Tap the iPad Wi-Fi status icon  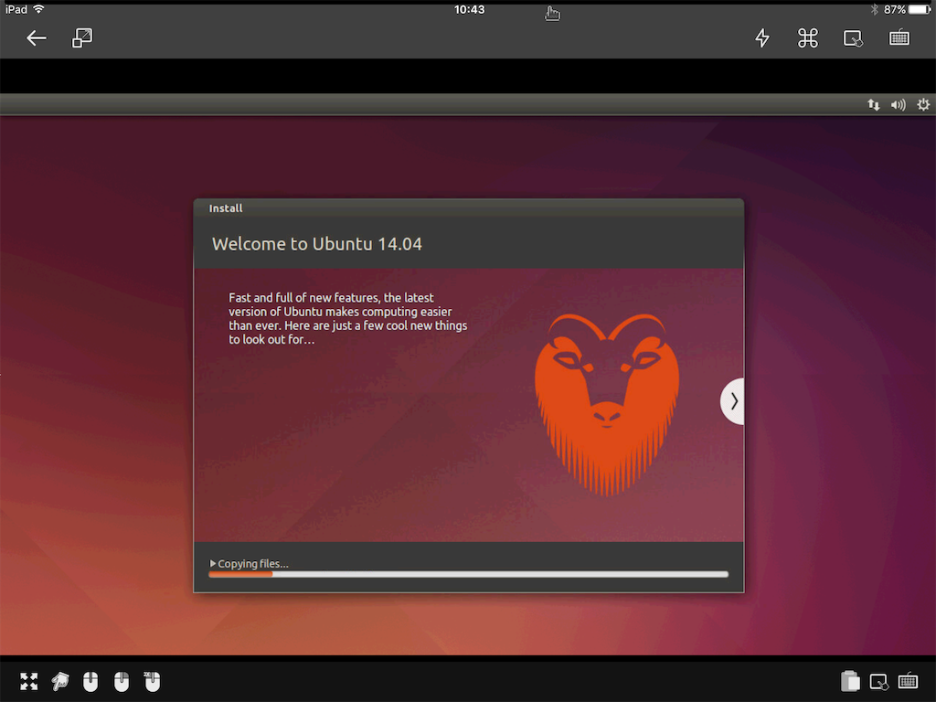click(x=38, y=9)
